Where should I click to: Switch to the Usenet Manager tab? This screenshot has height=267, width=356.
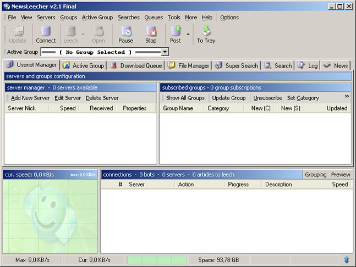(x=31, y=65)
